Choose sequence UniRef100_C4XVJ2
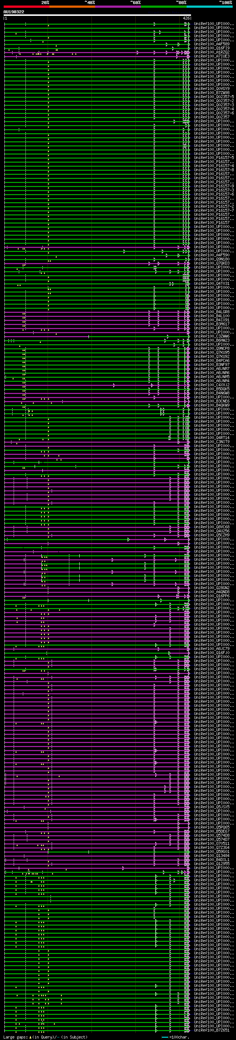This screenshot has width=236, height=1040. [x=212, y=385]
